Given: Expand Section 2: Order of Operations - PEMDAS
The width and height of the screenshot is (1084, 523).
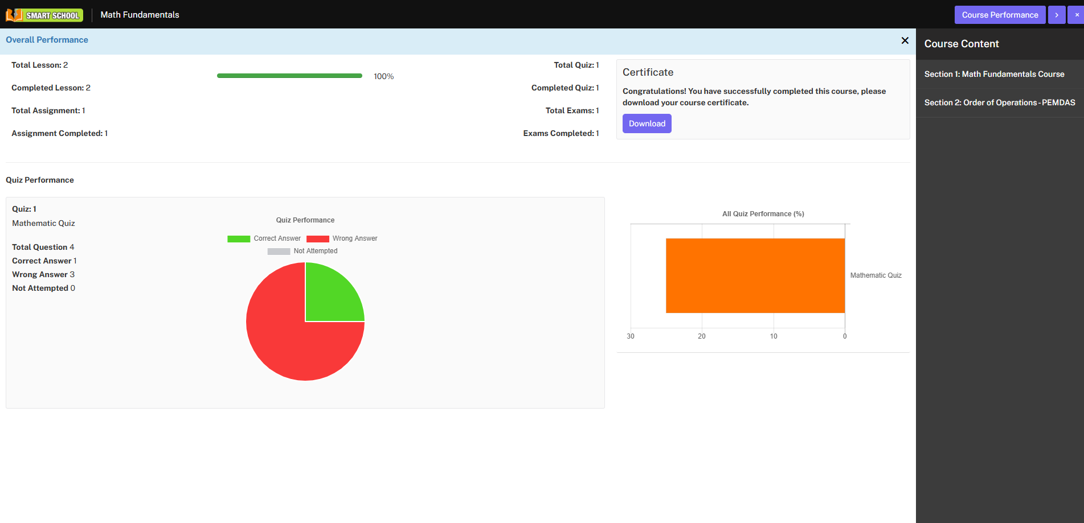Looking at the screenshot, I should tap(1000, 102).
